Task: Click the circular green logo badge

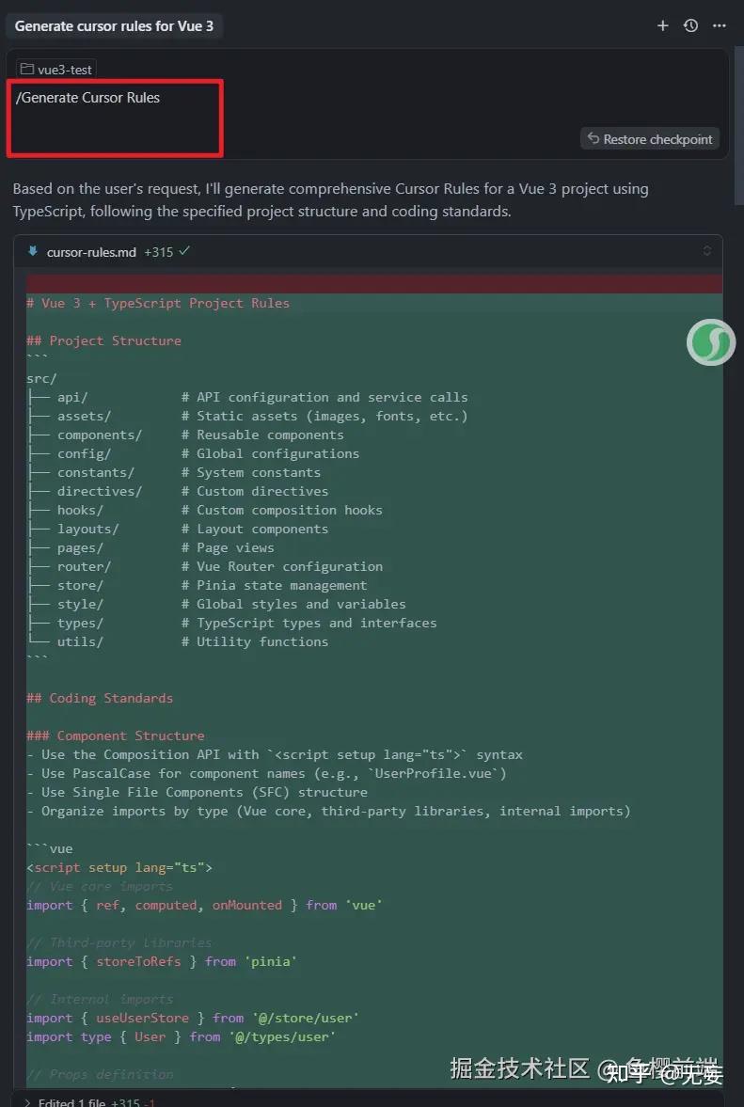Action: coord(711,342)
